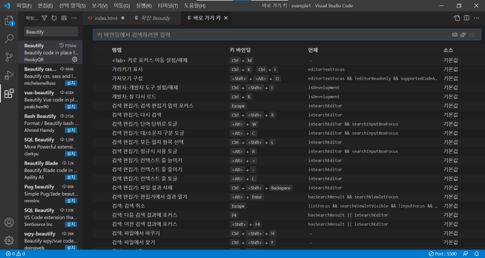Click the 키 바인딩 column header
The width and height of the screenshot is (485, 258).
tap(240, 50)
